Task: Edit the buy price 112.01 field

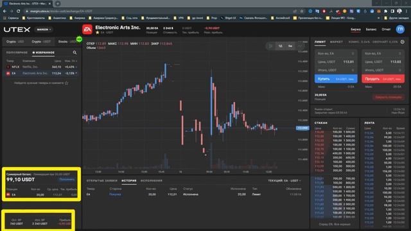Action: [x=336, y=62]
